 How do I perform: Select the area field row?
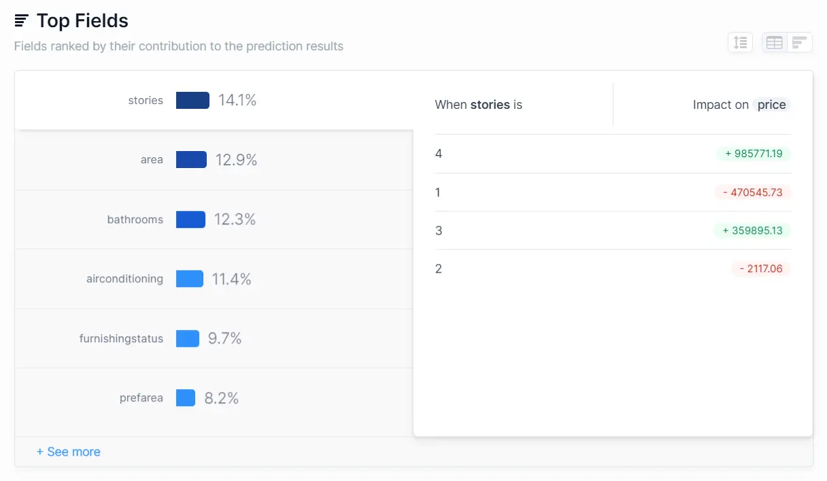204,159
